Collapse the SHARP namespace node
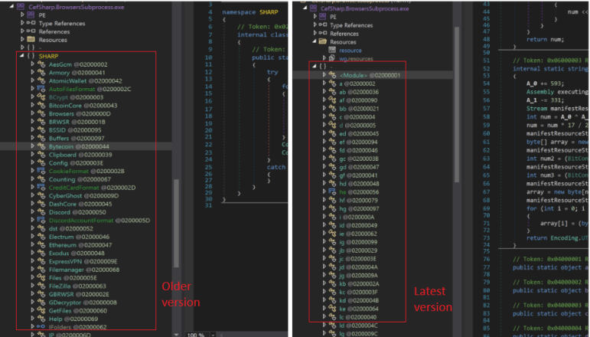Viewport: 590px width, 337px height. point(22,56)
